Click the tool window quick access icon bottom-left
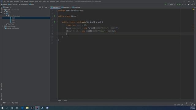This screenshot has height=110, width=196. [x=1, y=105]
